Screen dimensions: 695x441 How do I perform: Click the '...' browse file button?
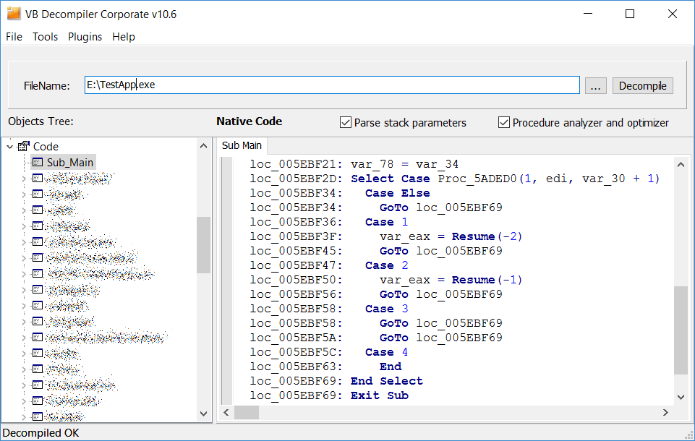595,85
